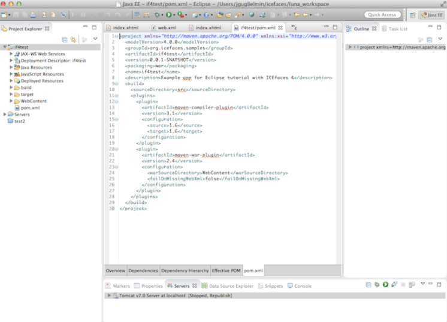Open Project Explorer view menu arrow
Screen dimensions: 447x322
pos(95,39)
